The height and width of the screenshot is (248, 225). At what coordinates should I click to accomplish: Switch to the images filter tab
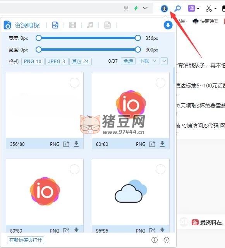[x=55, y=25]
